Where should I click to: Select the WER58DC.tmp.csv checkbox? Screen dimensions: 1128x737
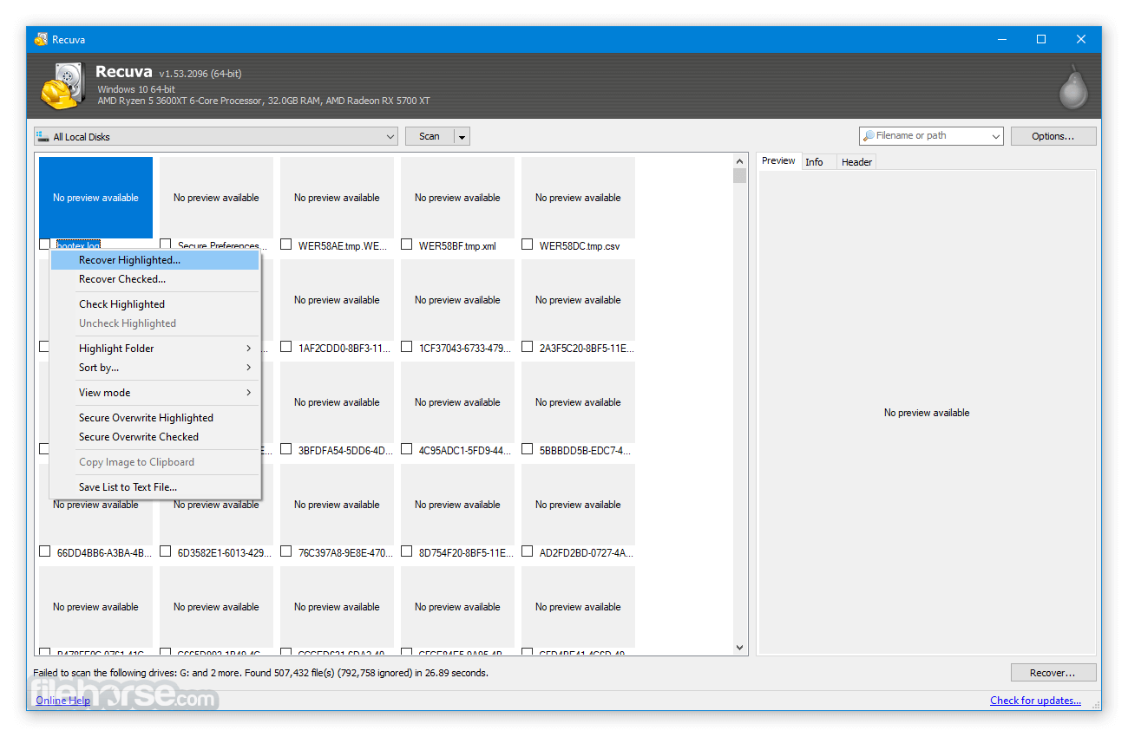point(528,245)
